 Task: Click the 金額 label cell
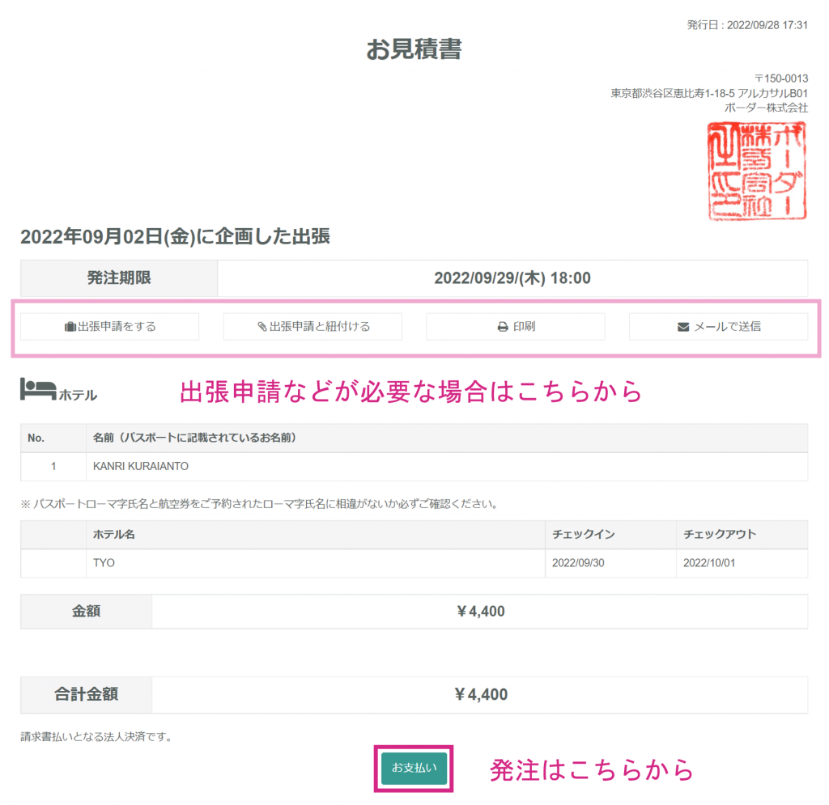tap(86, 612)
